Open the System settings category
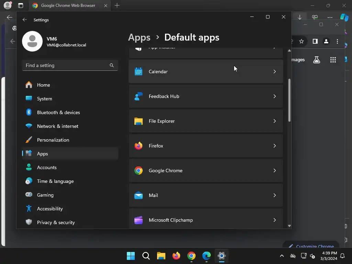Viewport: 352px width, 264px height. click(70, 99)
